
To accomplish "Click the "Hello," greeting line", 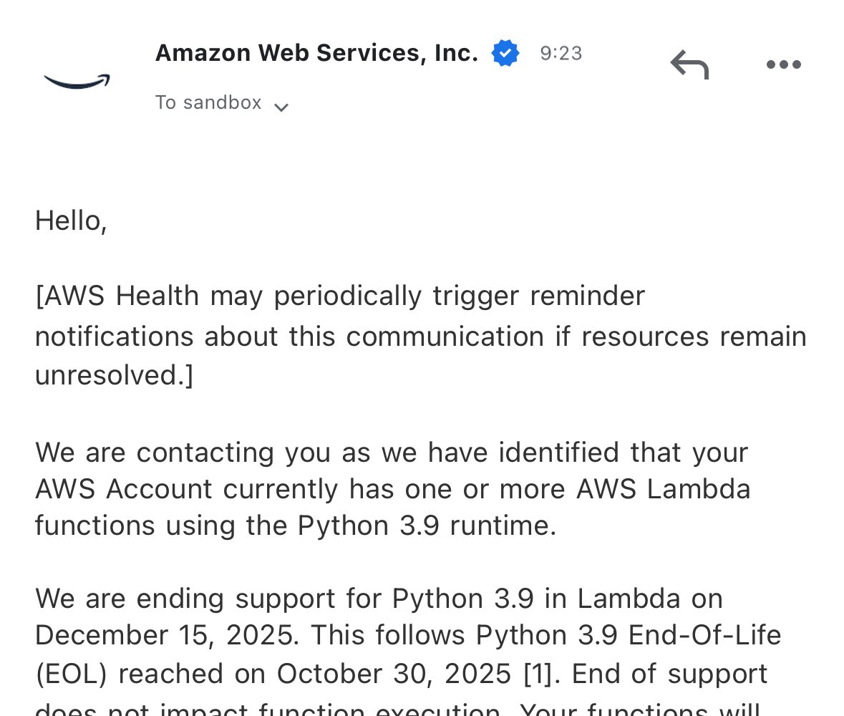I will tap(71, 221).
